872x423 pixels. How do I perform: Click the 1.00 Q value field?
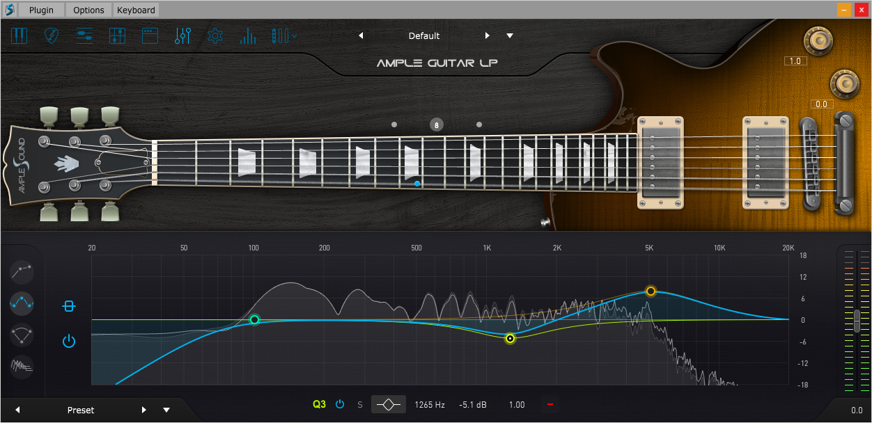[517, 404]
